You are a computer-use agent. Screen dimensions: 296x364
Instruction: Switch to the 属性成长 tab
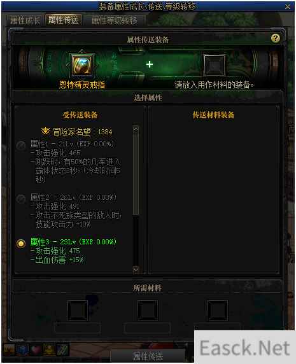click(25, 20)
